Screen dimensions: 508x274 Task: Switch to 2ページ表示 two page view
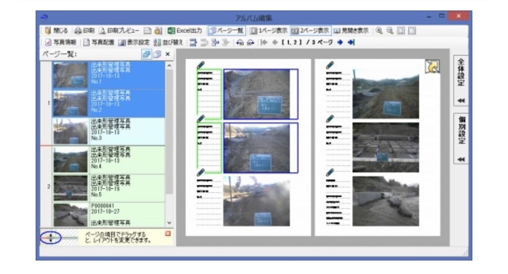click(x=310, y=31)
